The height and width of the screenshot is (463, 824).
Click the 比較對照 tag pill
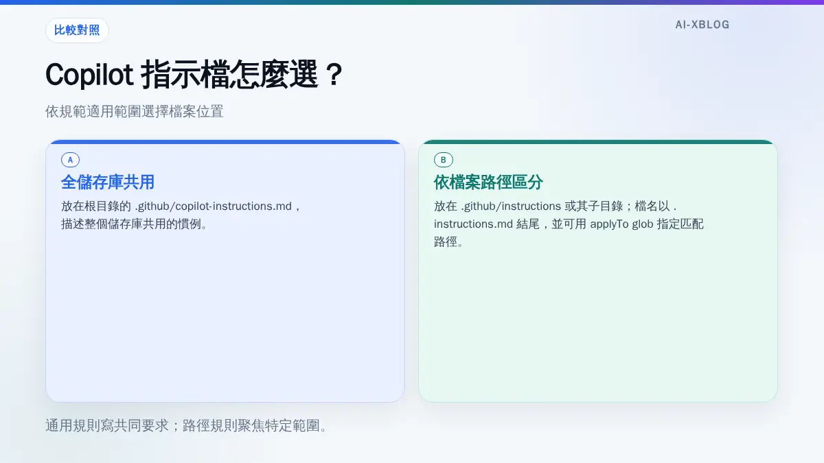(x=77, y=30)
